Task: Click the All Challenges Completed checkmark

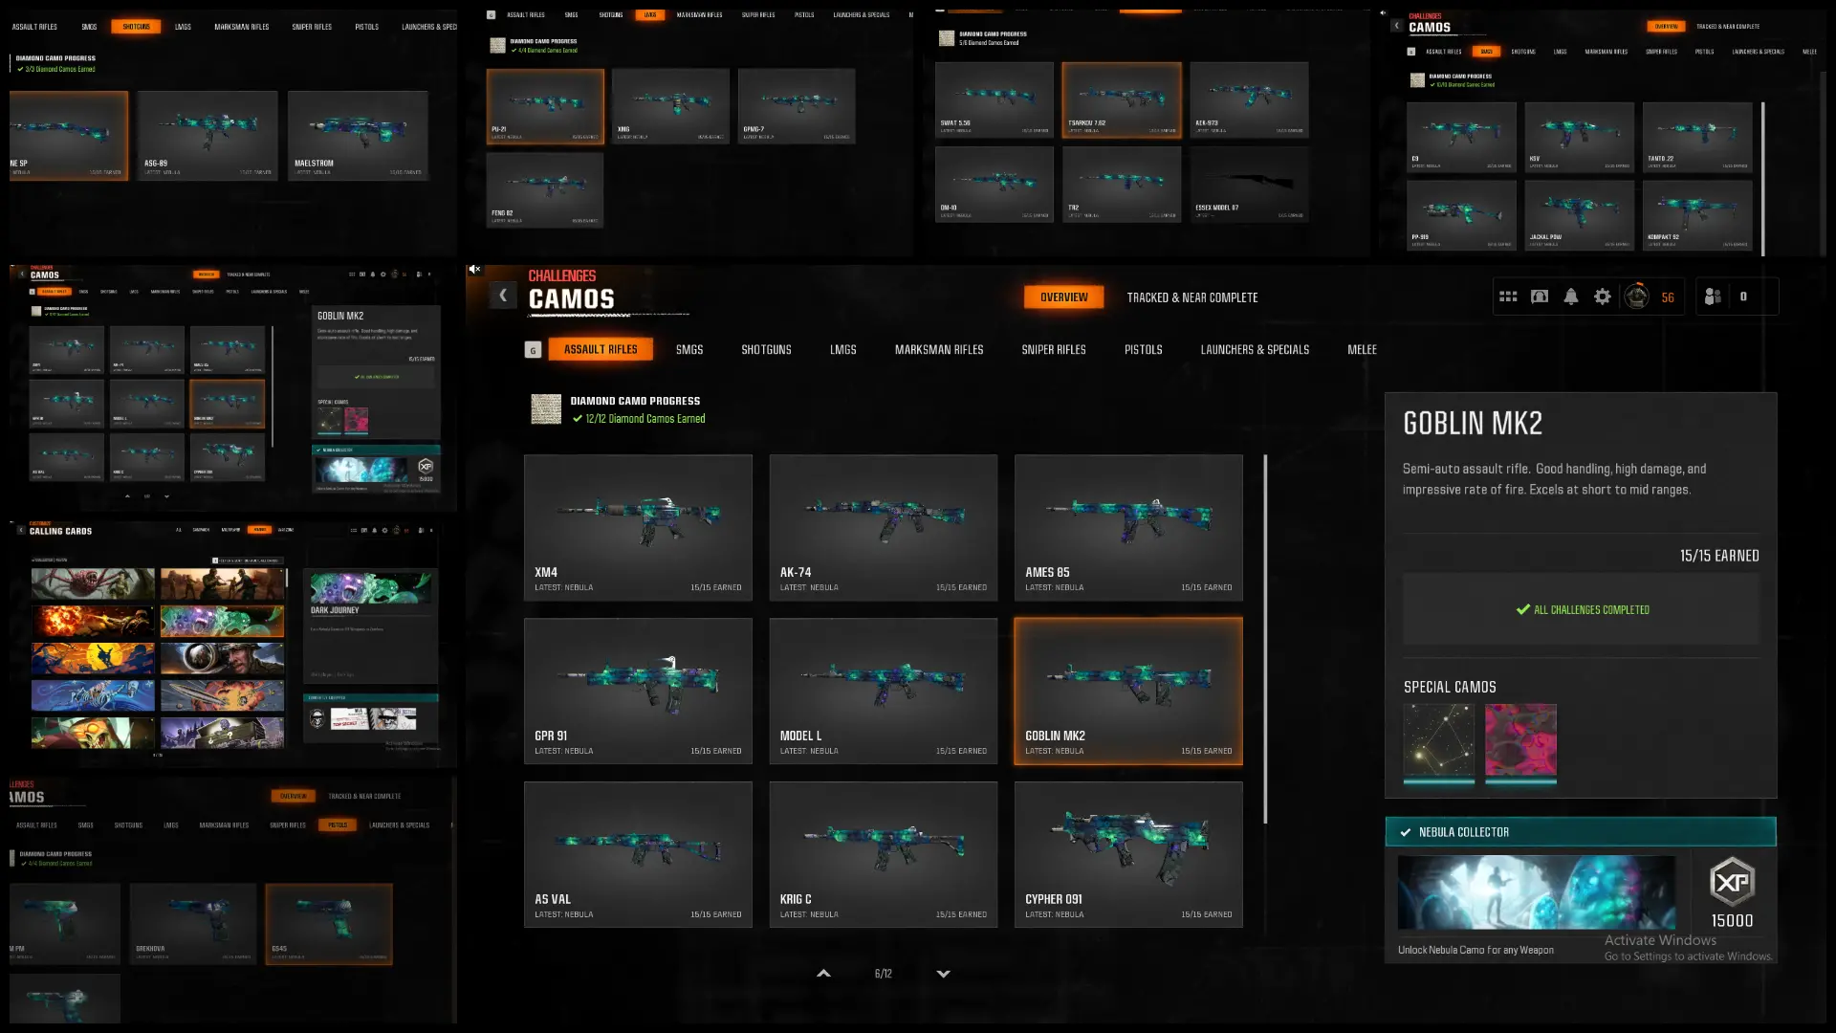Action: coord(1522,609)
